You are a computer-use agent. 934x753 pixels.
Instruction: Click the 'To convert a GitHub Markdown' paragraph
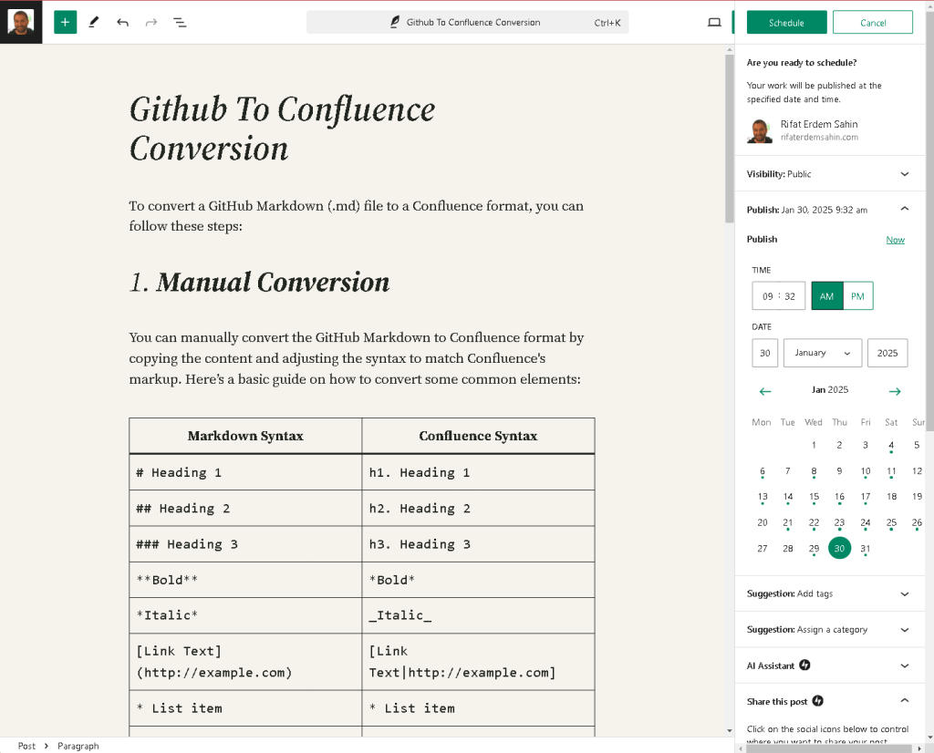(357, 216)
